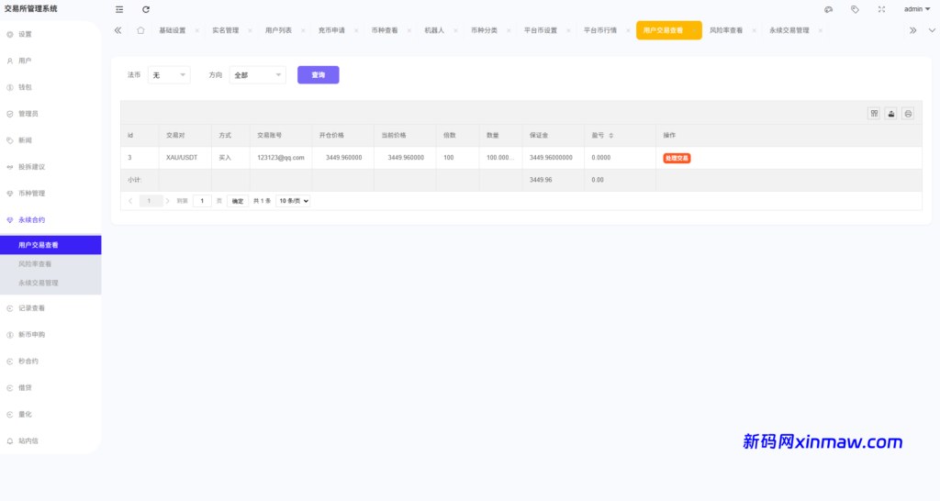Screen dimensions: 940x501
Task: Close the 永续交易管理 tab
Action: (x=820, y=30)
